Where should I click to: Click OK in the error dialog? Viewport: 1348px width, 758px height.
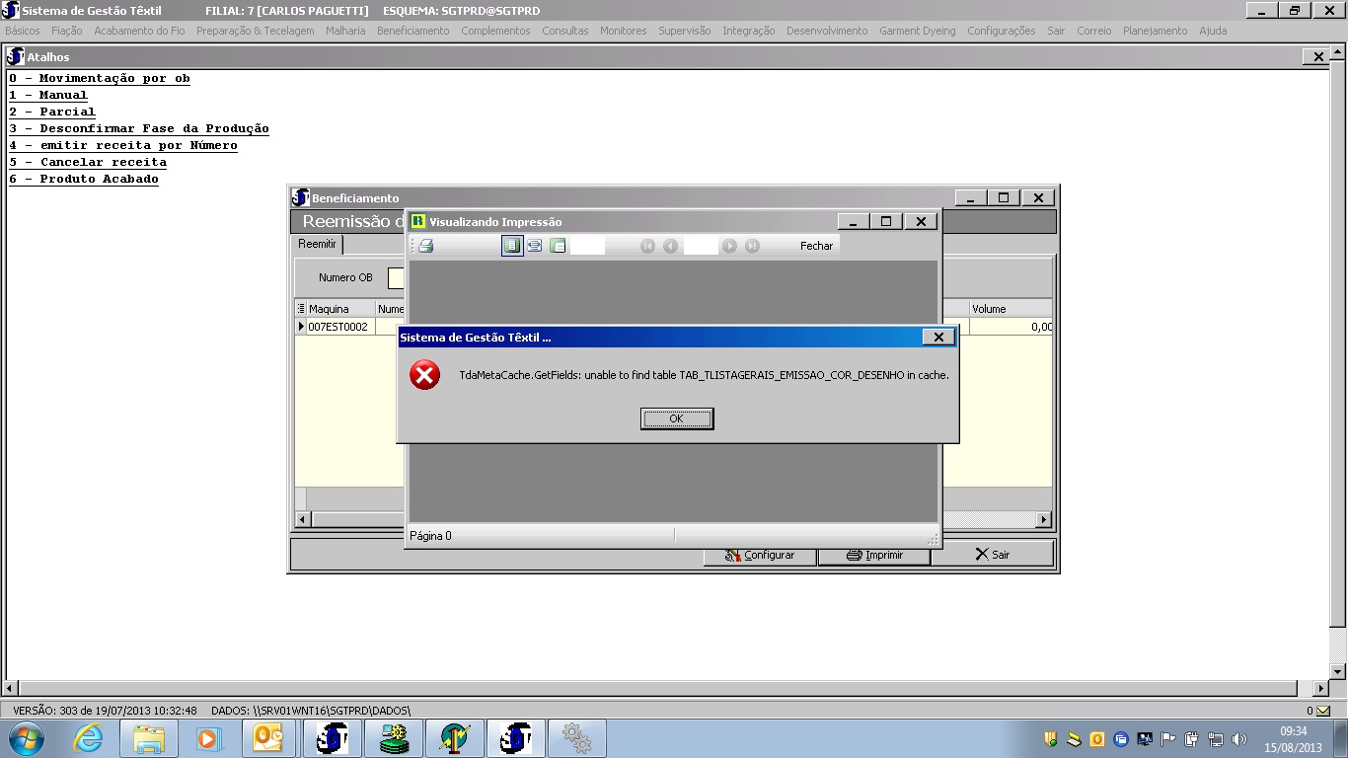click(x=676, y=418)
